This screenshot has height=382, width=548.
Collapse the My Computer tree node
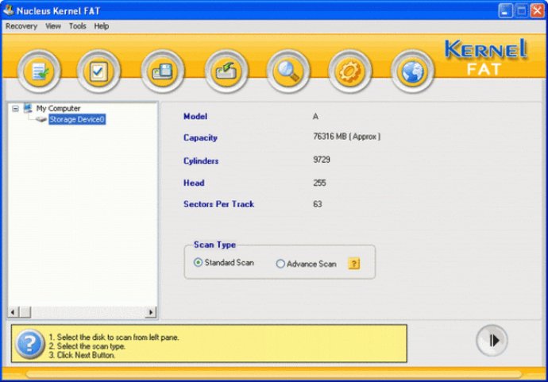[15, 109]
